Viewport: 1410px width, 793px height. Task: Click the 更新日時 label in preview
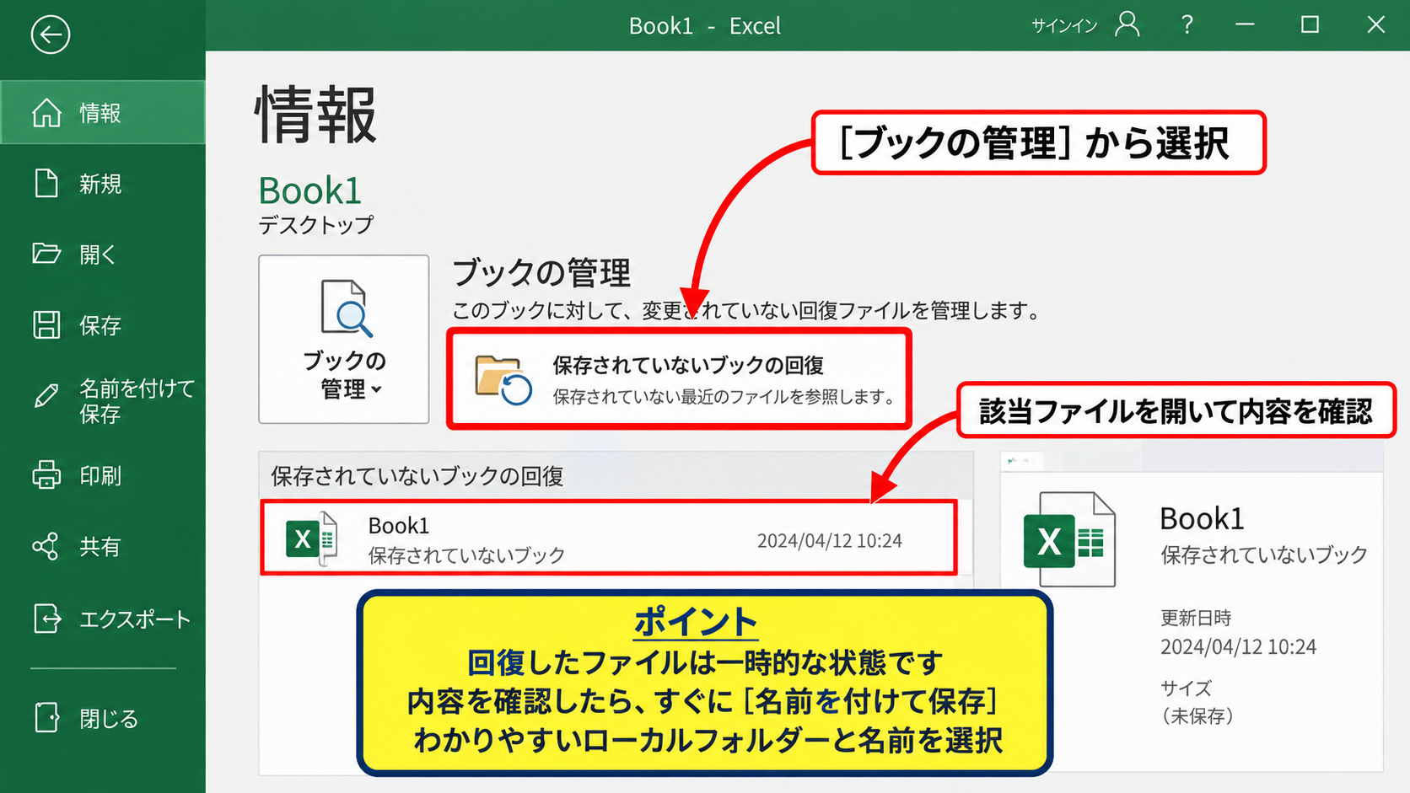[1196, 618]
